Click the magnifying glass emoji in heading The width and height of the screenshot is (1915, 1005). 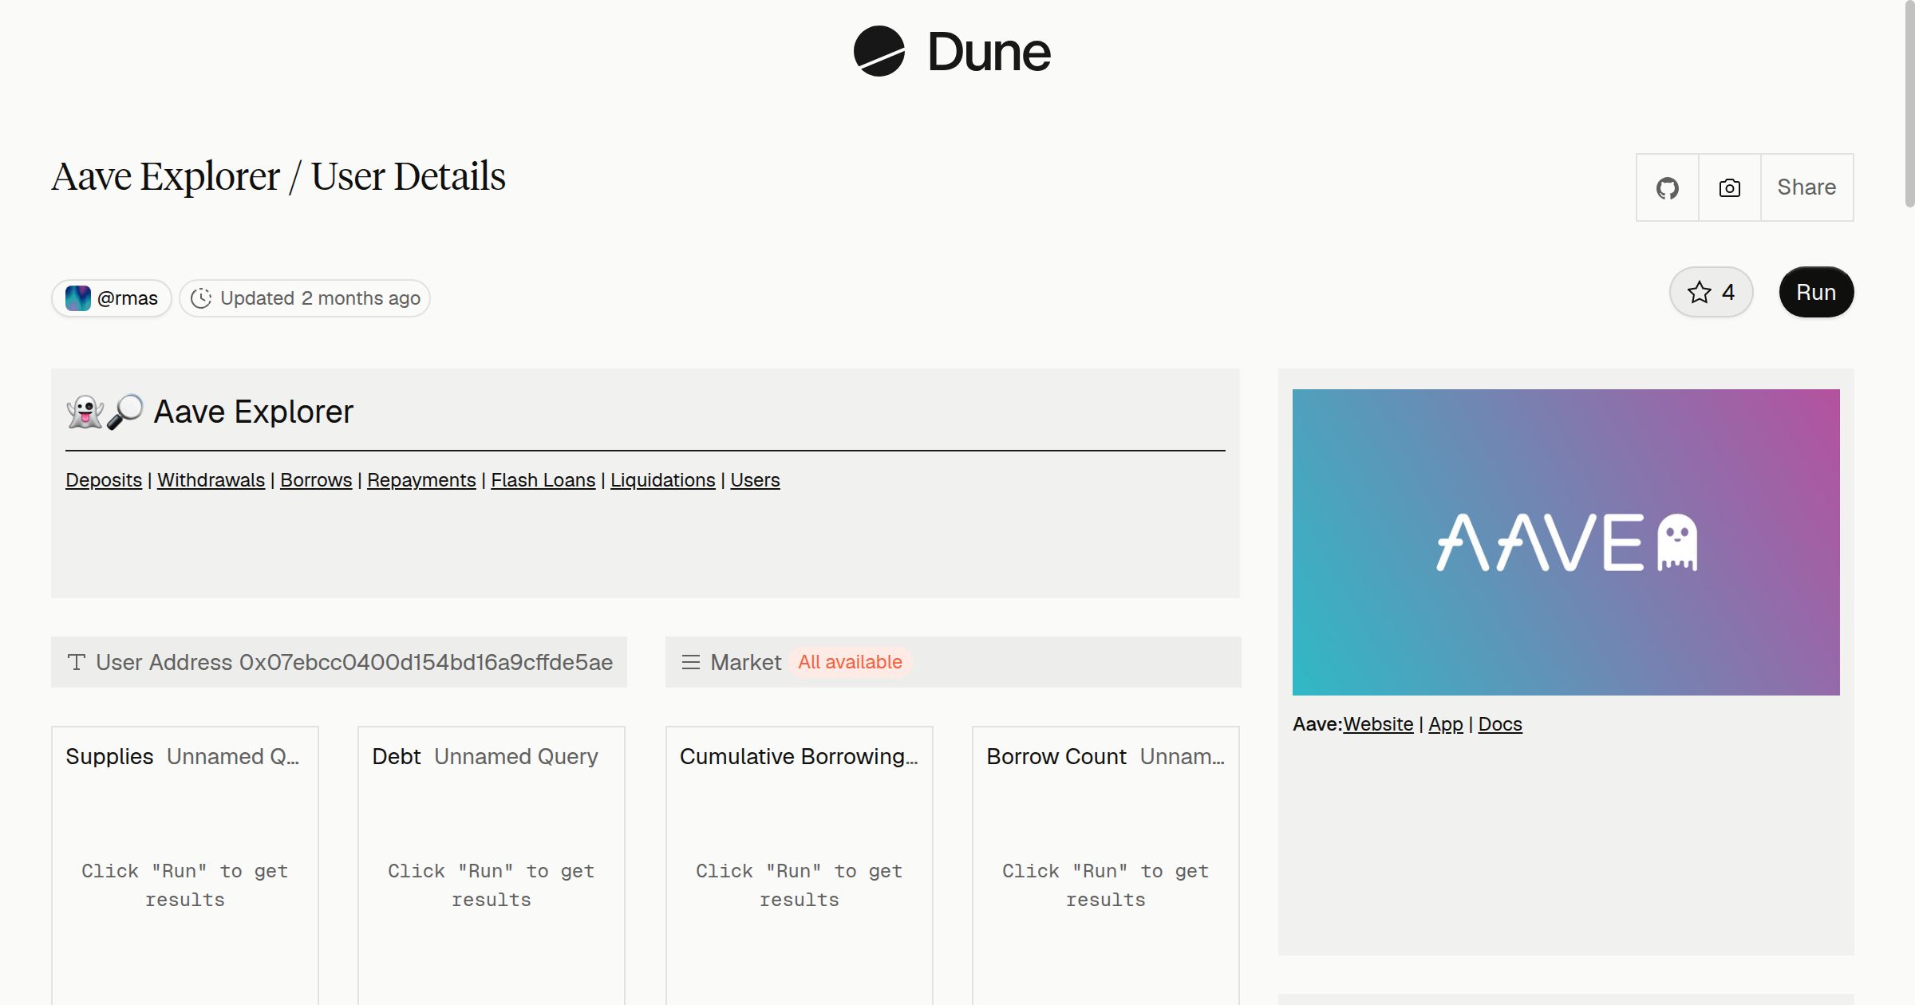pos(125,412)
